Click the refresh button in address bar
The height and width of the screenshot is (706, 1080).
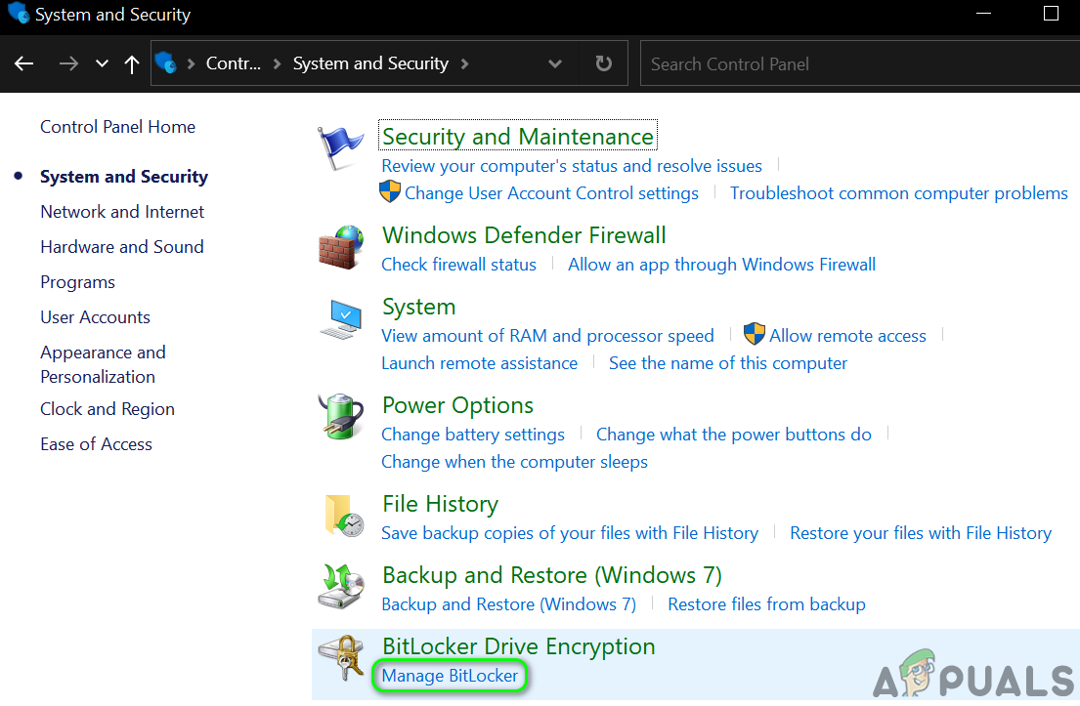(x=604, y=63)
